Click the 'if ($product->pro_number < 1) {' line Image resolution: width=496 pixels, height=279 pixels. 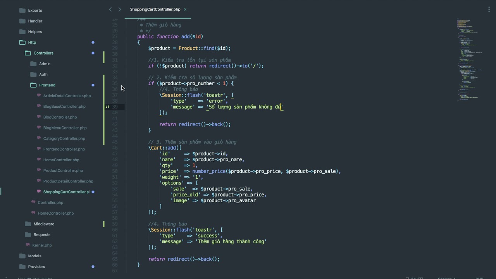[x=191, y=83]
